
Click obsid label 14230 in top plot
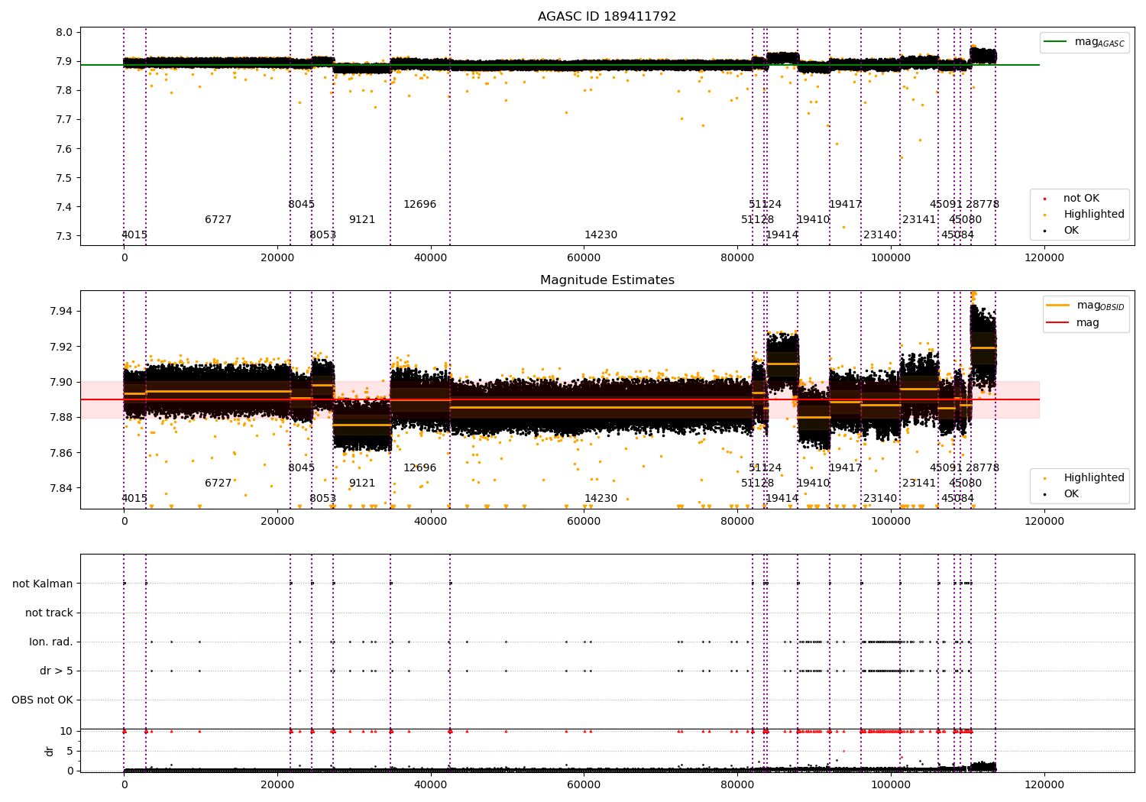click(601, 235)
